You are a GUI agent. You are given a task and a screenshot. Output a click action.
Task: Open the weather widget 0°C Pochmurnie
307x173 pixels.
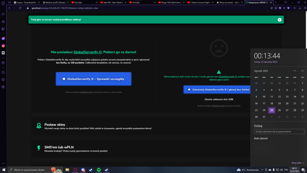pyautogui.click(x=248, y=170)
